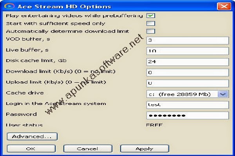
Task: Click the VOD buffer input field
Action: pyautogui.click(x=188, y=40)
